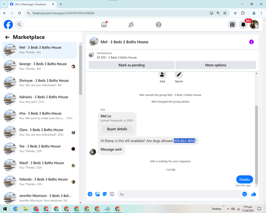Open the emoji picker in message box
This screenshot has width=266, height=213.
[x=245, y=194]
